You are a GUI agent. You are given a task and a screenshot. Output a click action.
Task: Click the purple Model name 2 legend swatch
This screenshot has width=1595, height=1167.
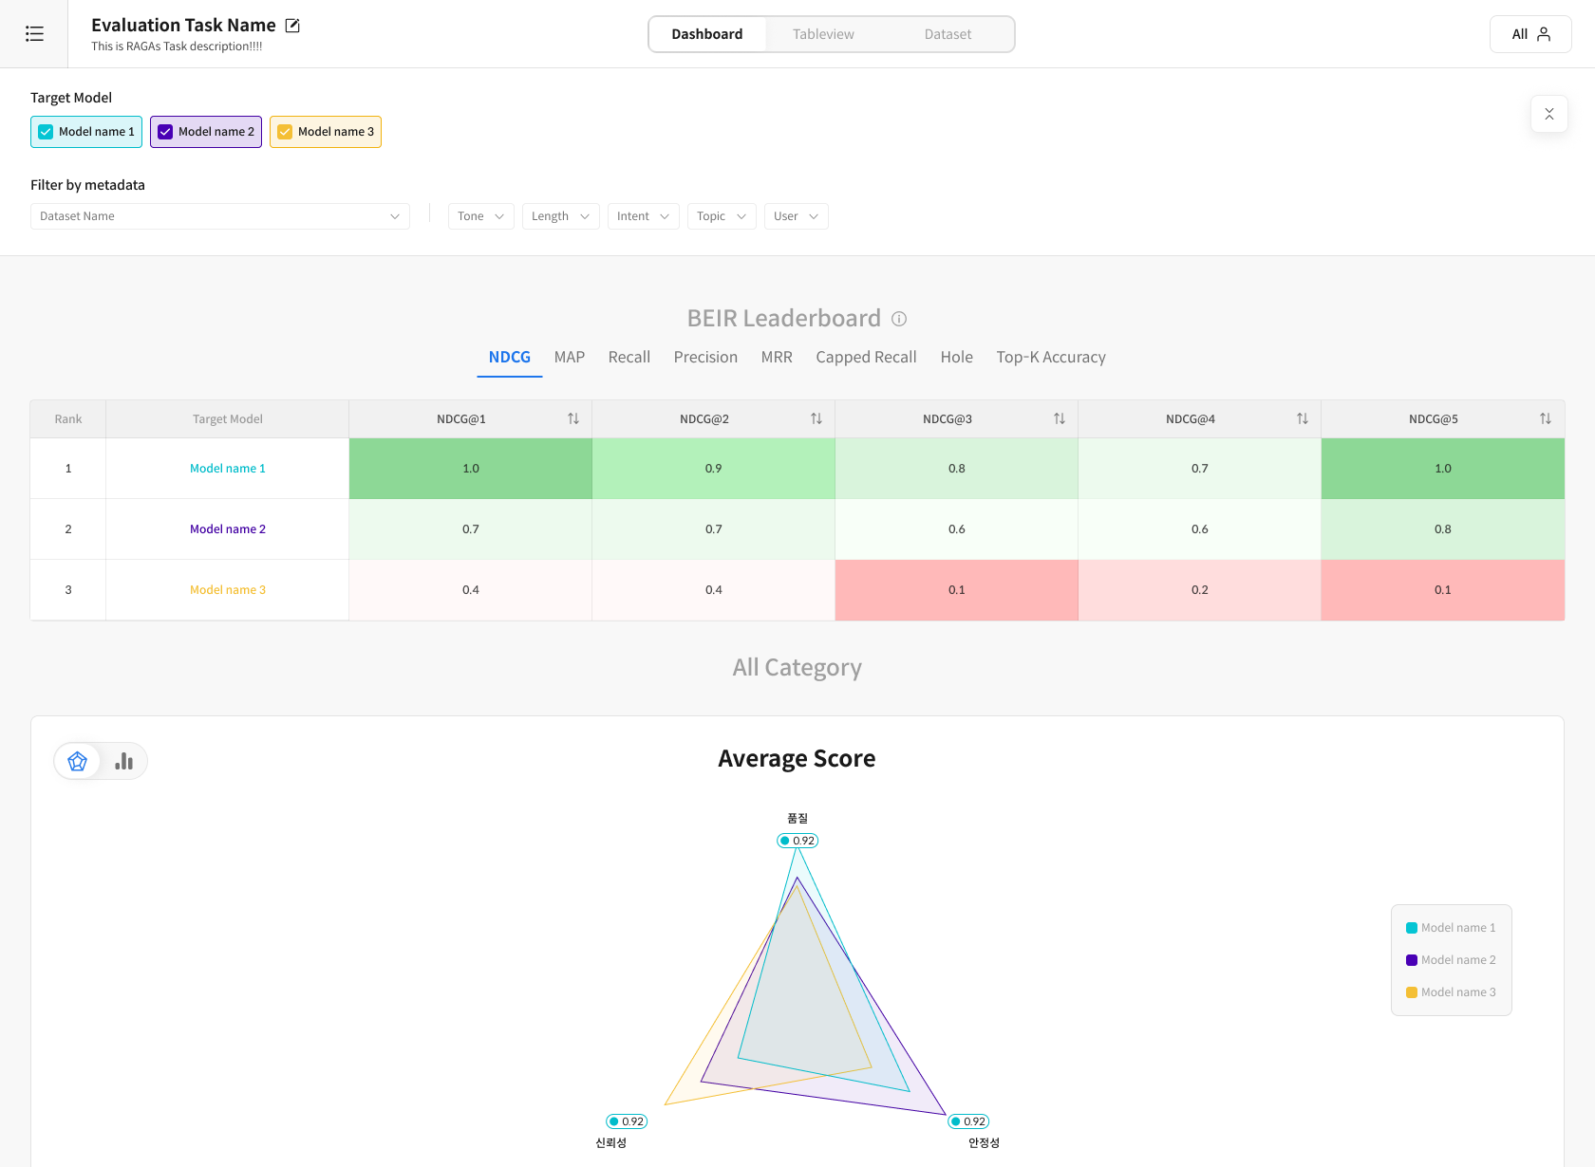1412,960
